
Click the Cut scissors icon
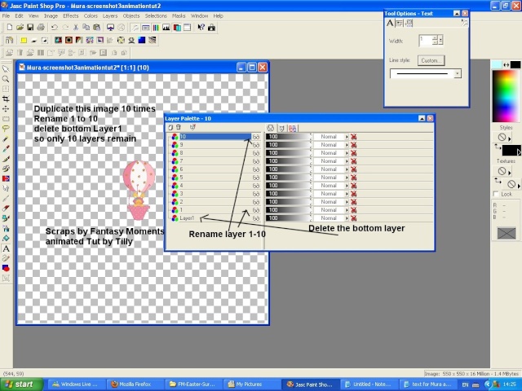[x=76, y=27]
